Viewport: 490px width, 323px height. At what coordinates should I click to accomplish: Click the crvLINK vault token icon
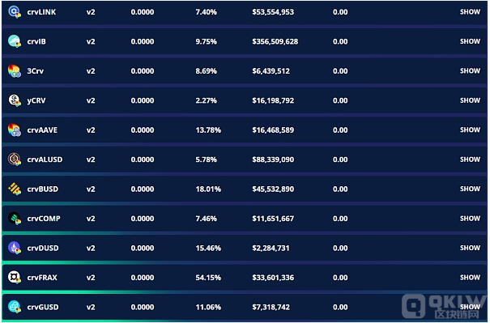click(x=15, y=12)
